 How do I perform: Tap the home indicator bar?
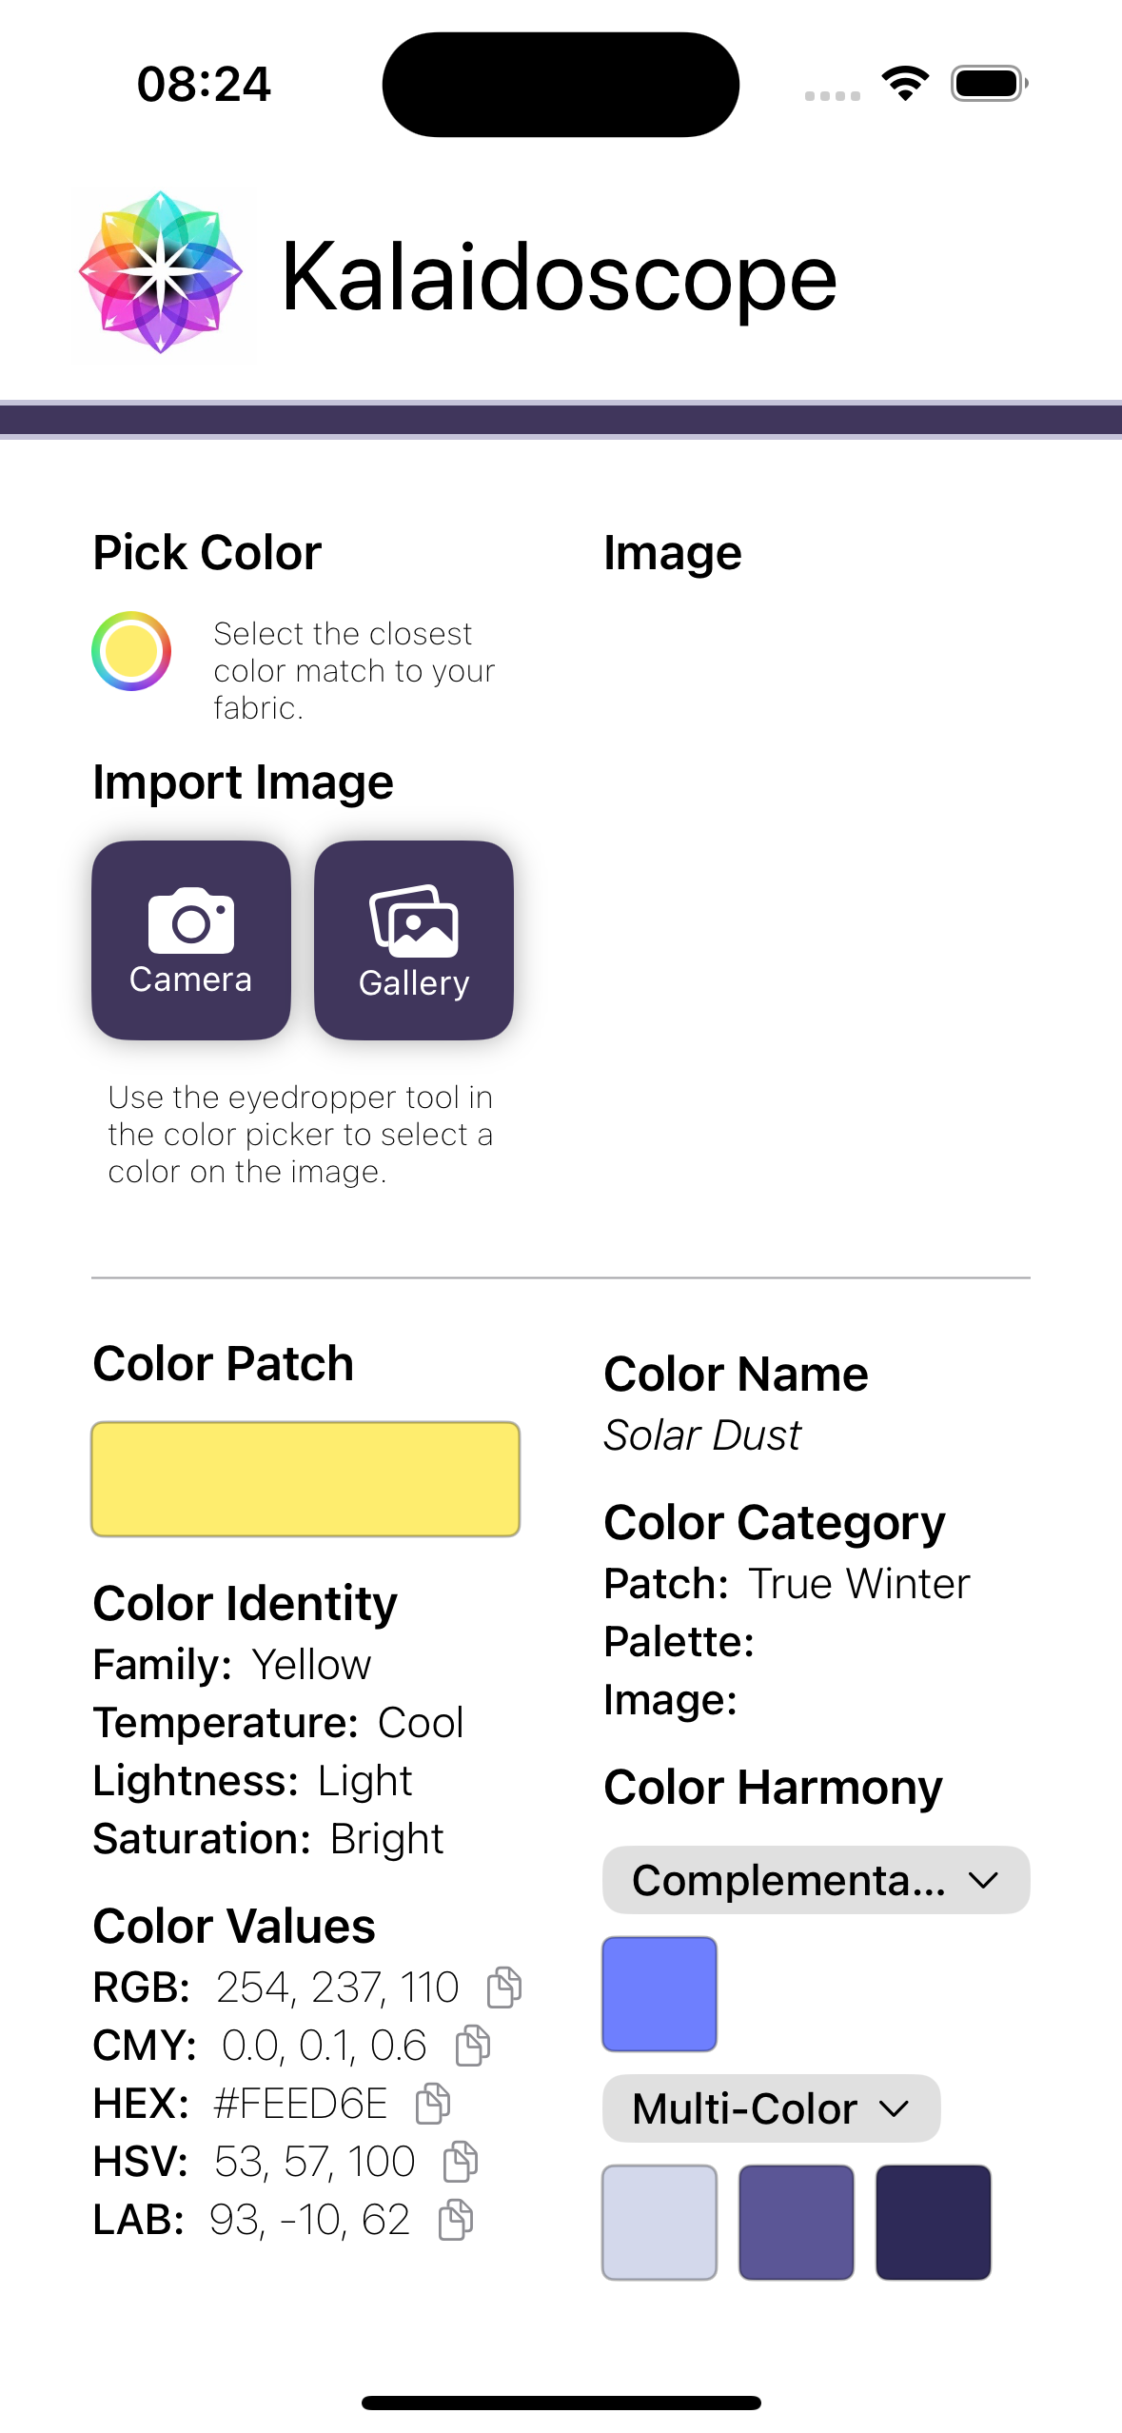pos(561,2403)
